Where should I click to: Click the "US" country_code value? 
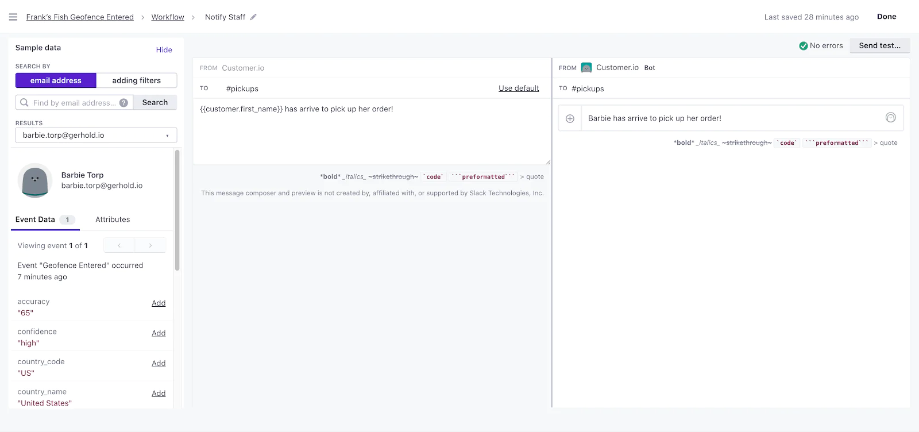click(x=26, y=373)
